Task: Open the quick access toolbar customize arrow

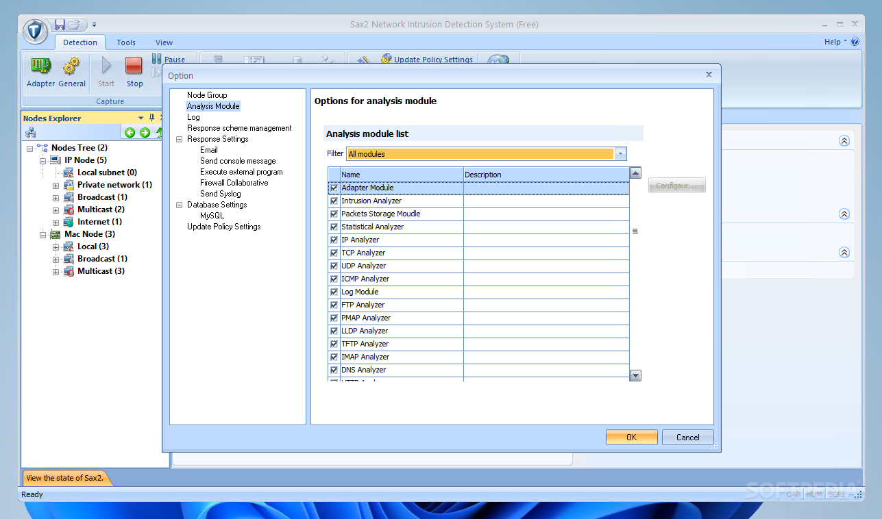Action: [x=94, y=25]
